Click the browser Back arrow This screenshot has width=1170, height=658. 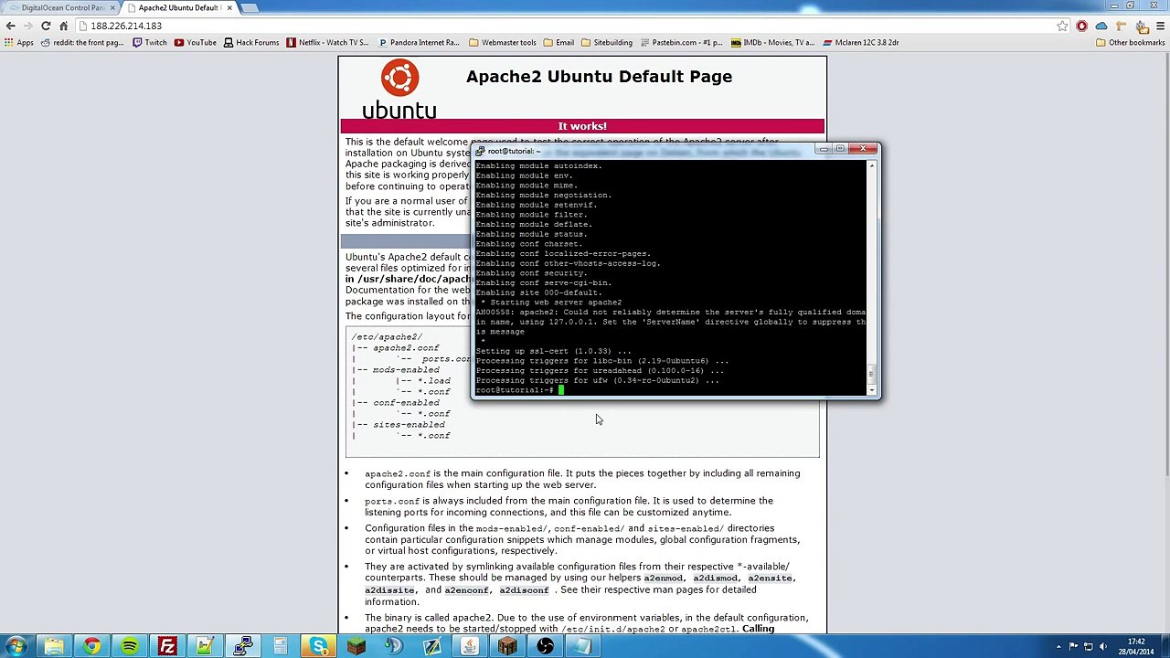pyautogui.click(x=11, y=26)
